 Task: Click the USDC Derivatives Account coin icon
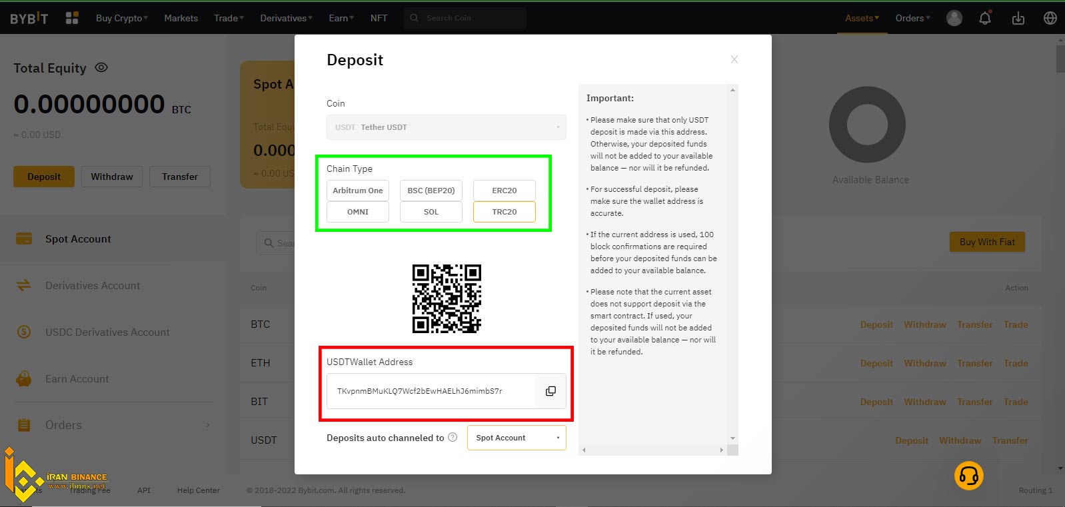pos(24,332)
